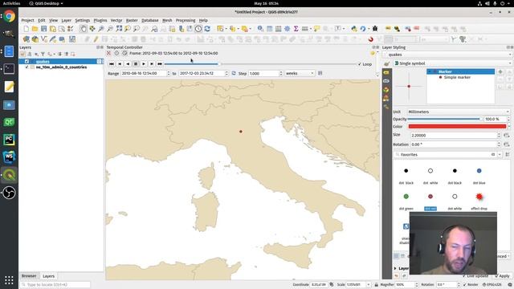Open the Processing Toolbox gear icon
This screenshot has width=514, height=289.
click(x=288, y=29)
